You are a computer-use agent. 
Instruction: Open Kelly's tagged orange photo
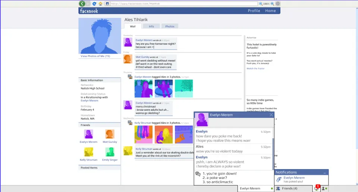pos(164,135)
